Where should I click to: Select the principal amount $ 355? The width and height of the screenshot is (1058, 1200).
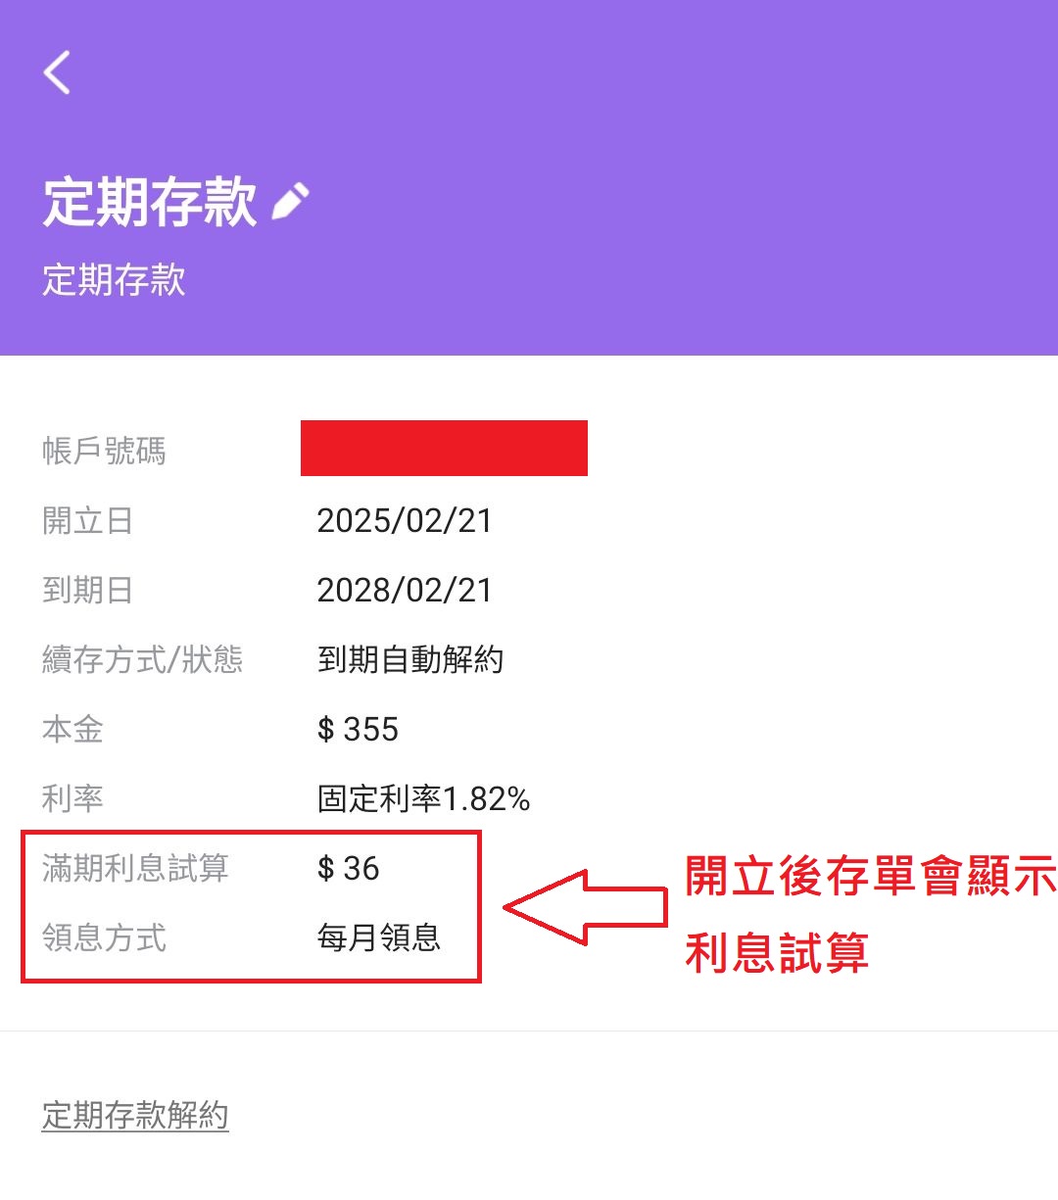click(358, 729)
